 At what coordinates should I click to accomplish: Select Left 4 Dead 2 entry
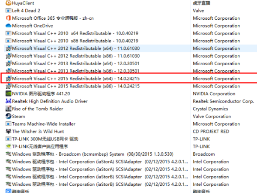point(26,10)
